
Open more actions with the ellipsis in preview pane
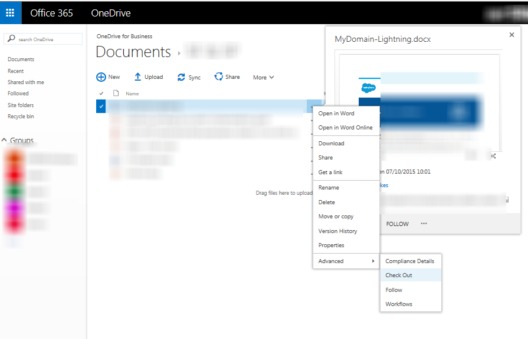(424, 224)
